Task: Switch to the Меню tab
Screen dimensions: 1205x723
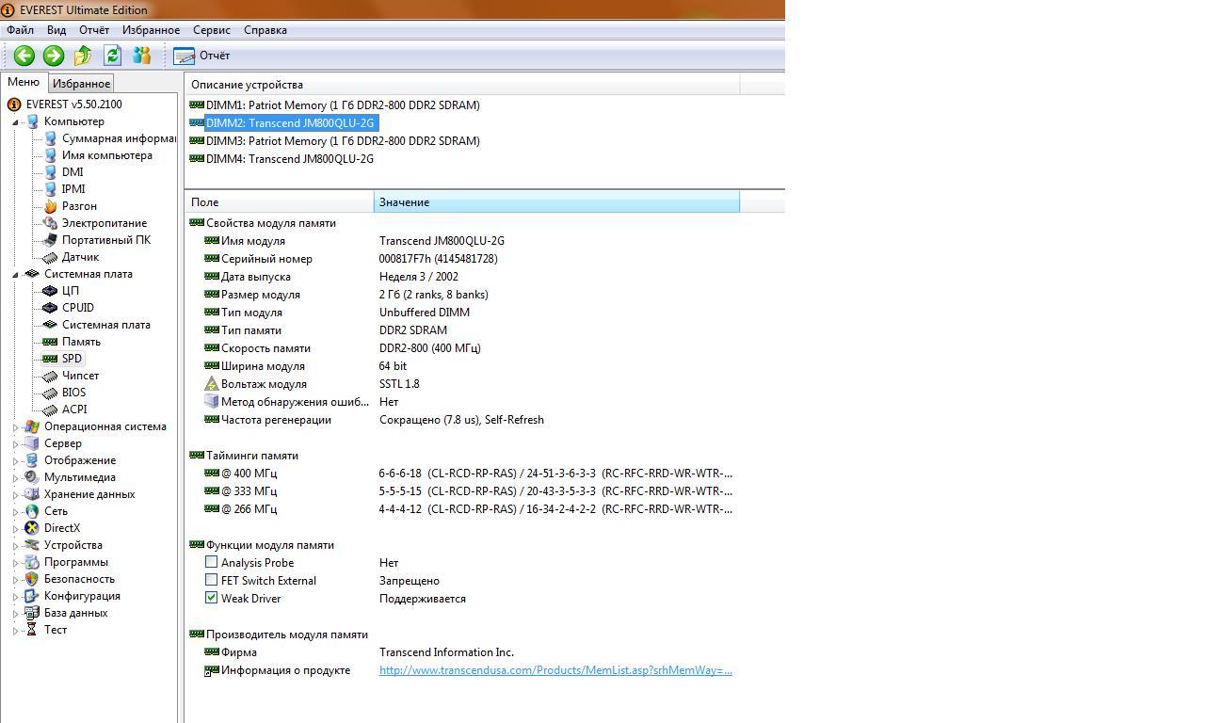Action: tap(24, 82)
